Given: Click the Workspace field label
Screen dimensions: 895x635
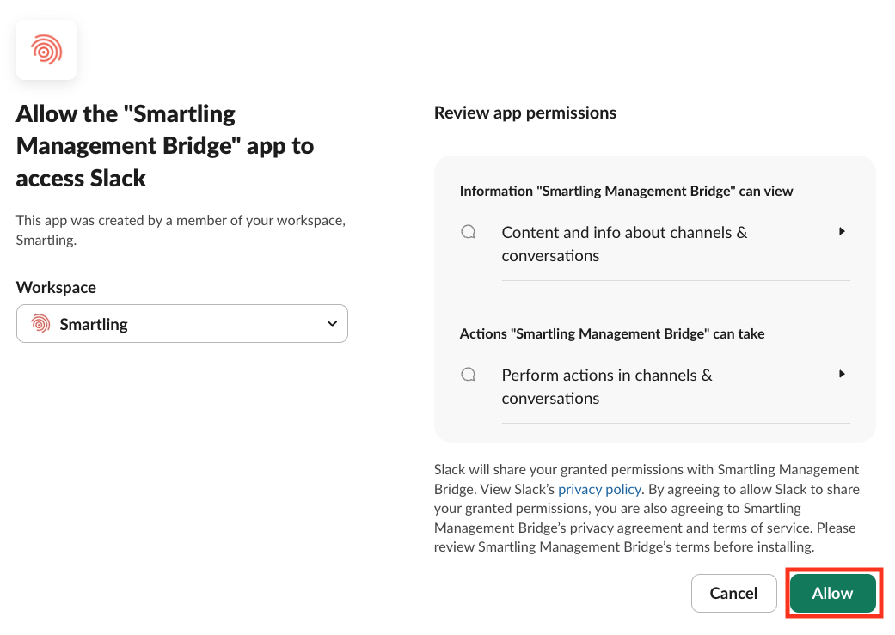Looking at the screenshot, I should click(56, 287).
